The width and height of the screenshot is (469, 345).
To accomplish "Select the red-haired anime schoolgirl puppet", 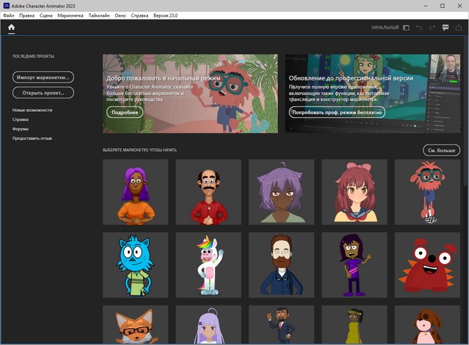I will tap(354, 192).
